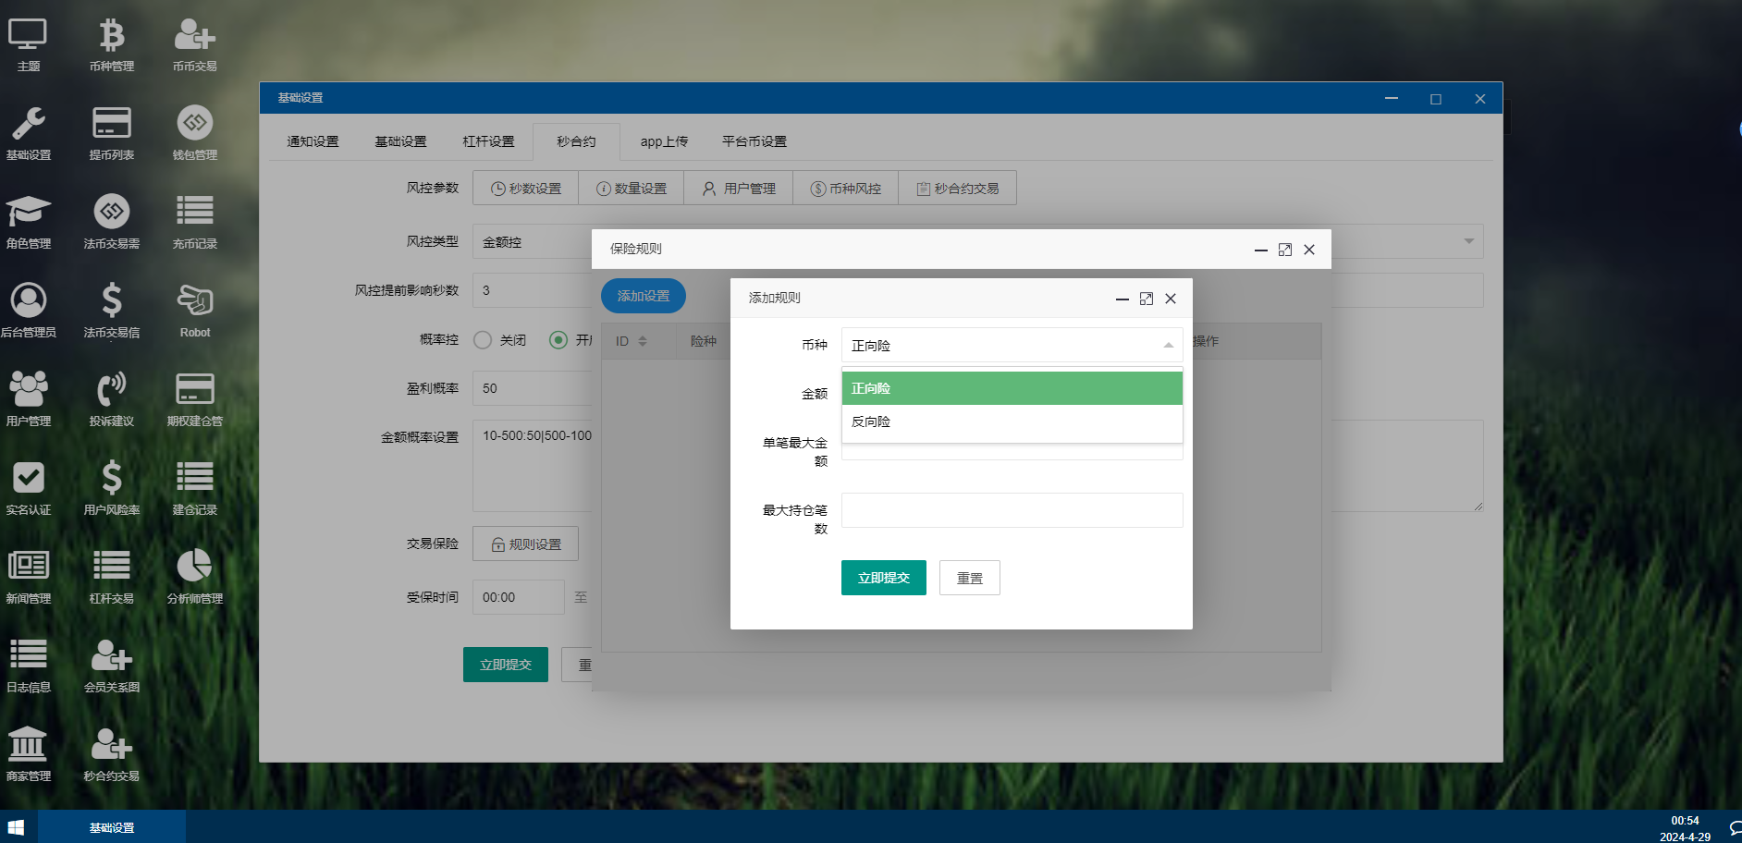Open 角色管理 graduation cap icon
The image size is (1742, 843).
tap(29, 221)
